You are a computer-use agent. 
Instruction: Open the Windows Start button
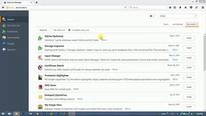point(3,114)
